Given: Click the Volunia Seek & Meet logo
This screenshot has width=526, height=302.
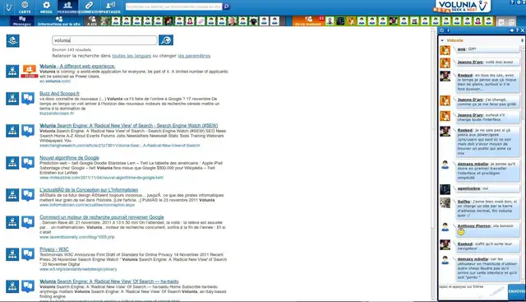Looking at the screenshot, I should pos(462,7).
